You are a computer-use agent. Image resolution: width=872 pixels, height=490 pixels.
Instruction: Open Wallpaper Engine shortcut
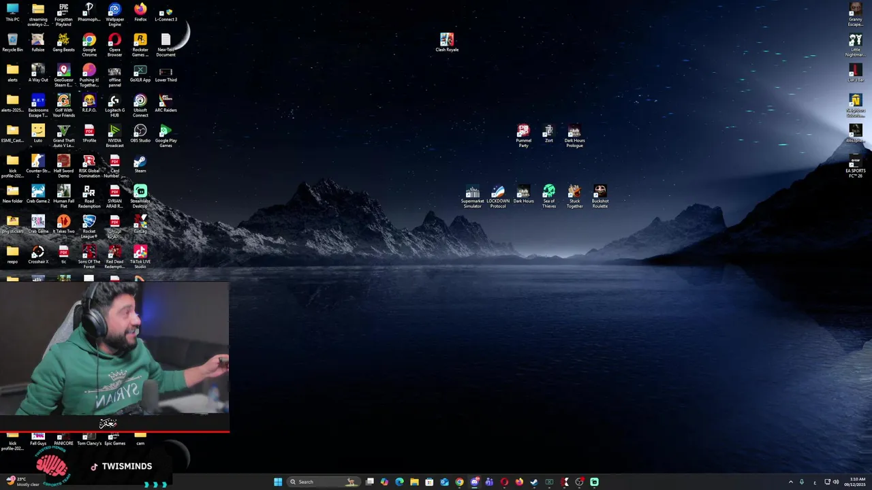tap(114, 15)
